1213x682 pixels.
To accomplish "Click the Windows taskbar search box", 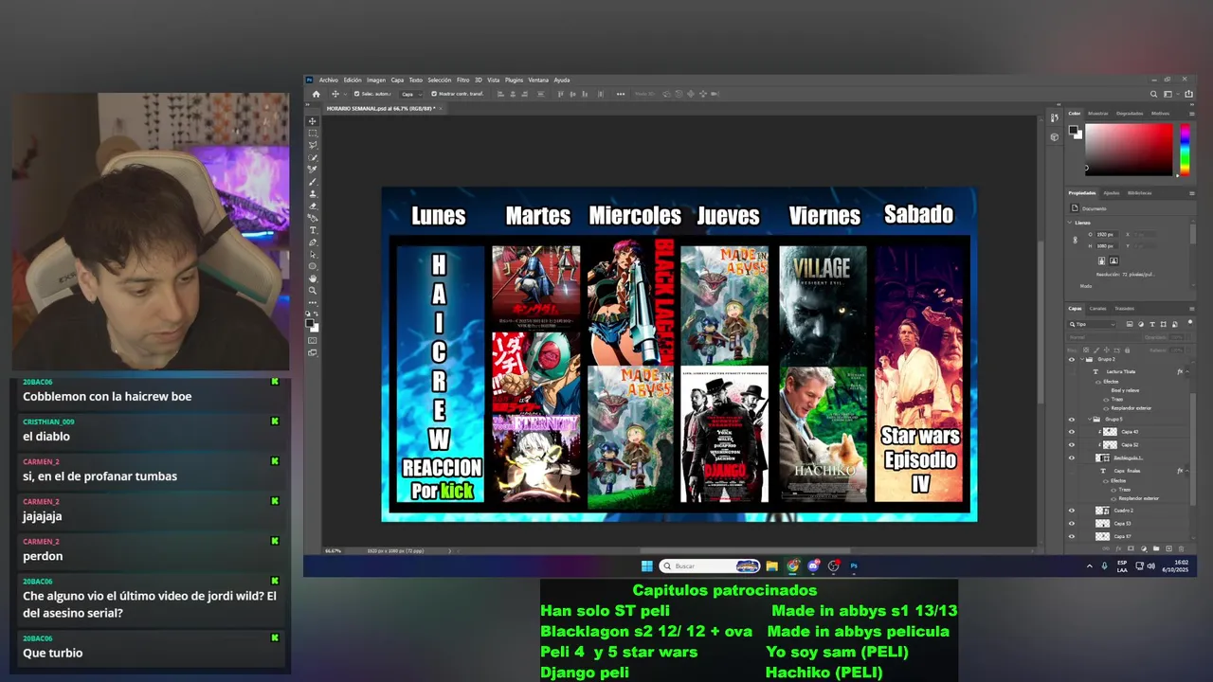I will (709, 565).
